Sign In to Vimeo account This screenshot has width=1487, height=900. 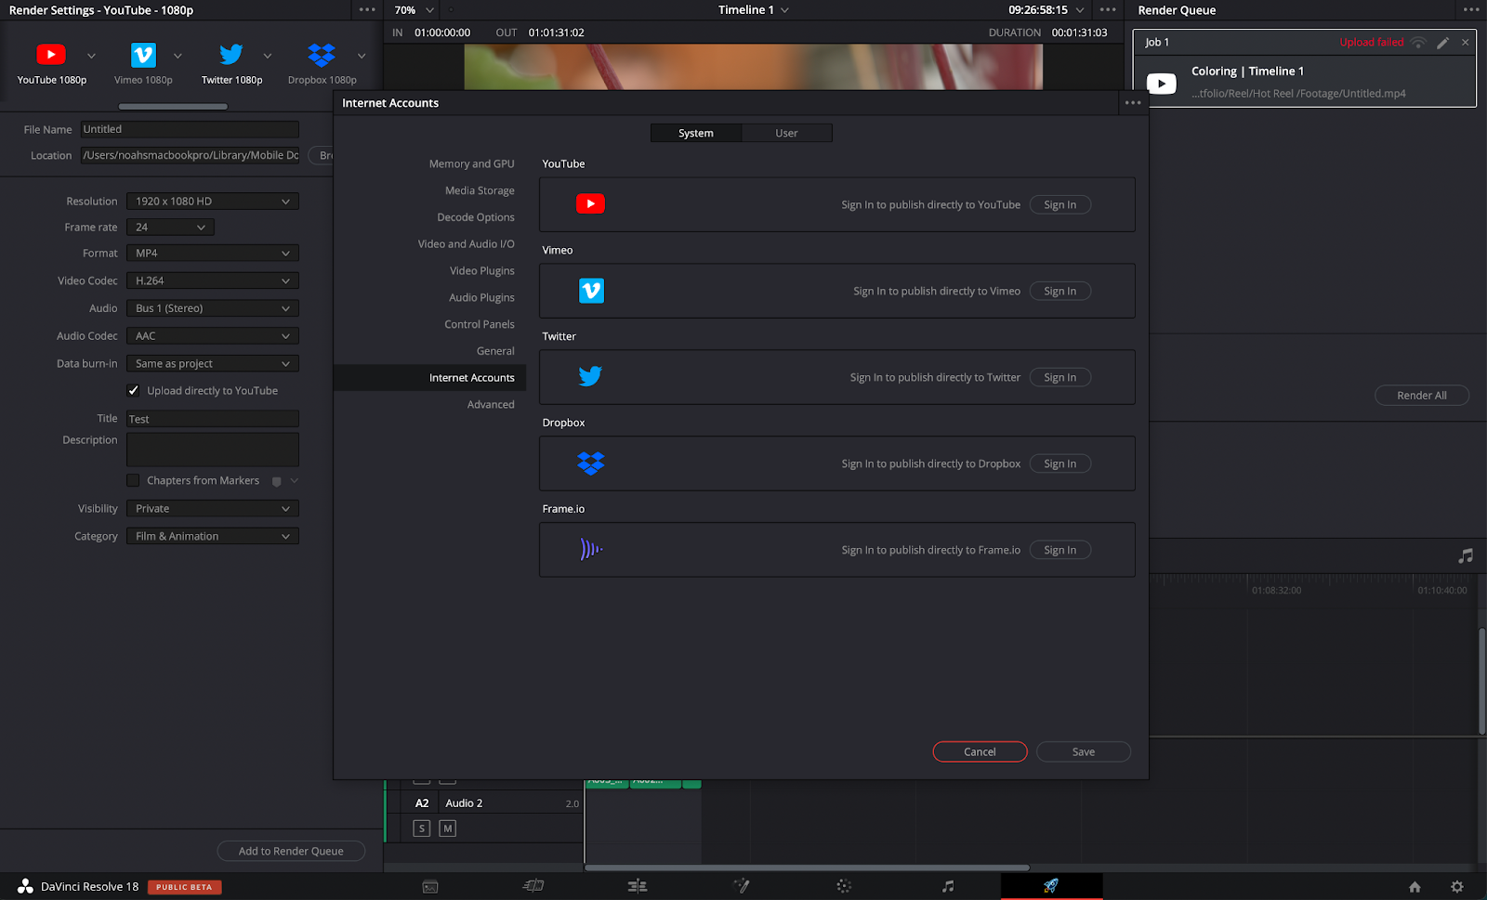point(1060,291)
